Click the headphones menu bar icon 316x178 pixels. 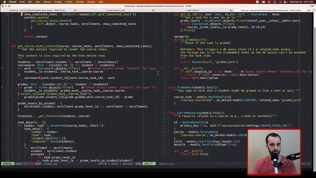click(275, 2)
